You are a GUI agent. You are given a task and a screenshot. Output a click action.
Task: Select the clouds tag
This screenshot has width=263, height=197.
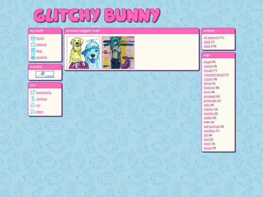208,71
